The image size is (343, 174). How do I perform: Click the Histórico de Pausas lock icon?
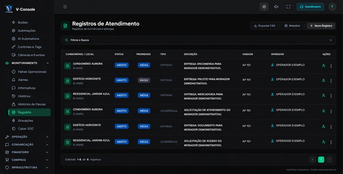pos(14,104)
